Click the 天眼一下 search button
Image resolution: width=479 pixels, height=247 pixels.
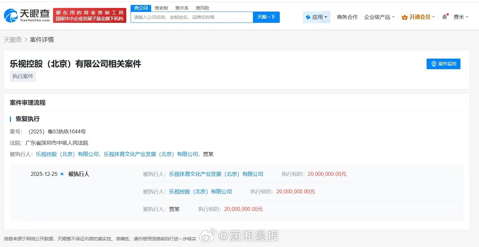(x=266, y=17)
